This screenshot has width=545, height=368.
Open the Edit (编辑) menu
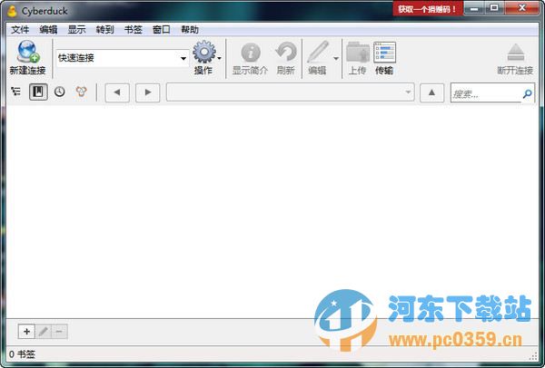point(48,30)
